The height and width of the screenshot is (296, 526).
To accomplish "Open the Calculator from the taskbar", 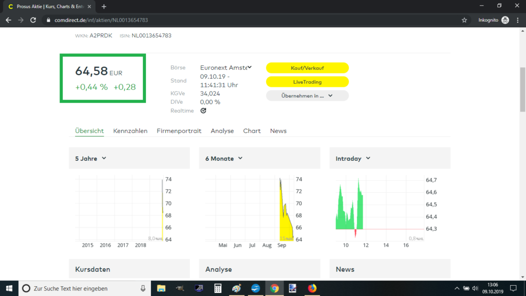I will pyautogui.click(x=218, y=288).
